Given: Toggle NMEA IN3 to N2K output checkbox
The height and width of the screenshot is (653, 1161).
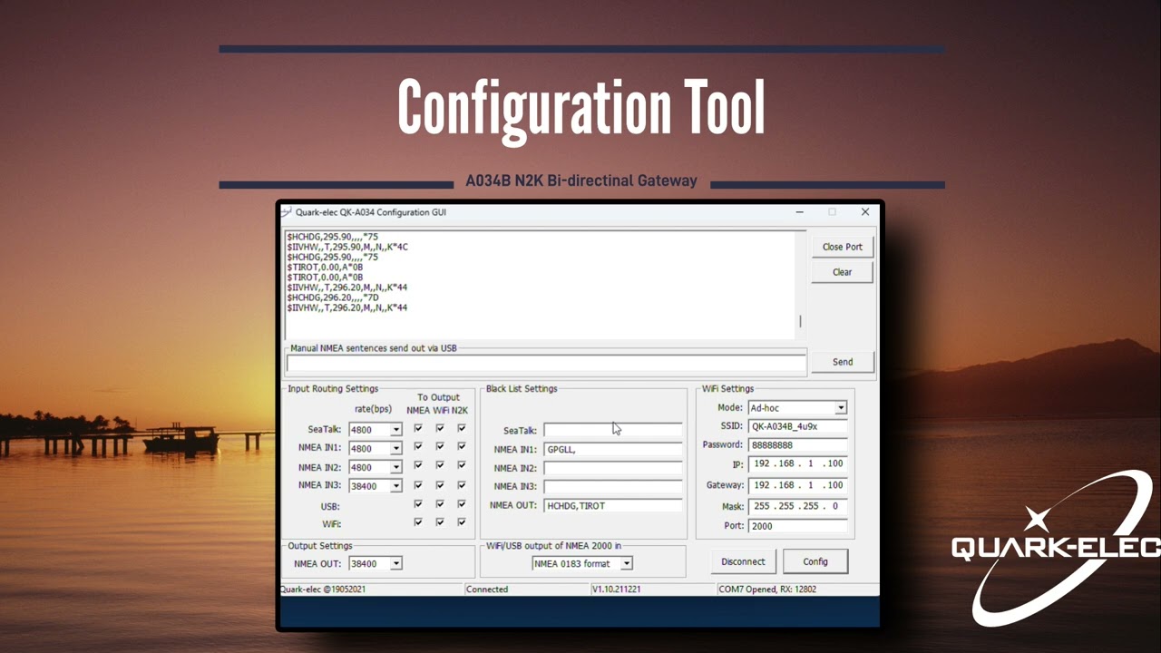Looking at the screenshot, I should [462, 484].
